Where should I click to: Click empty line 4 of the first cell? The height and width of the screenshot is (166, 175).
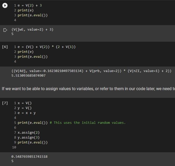(x=15, y=20)
